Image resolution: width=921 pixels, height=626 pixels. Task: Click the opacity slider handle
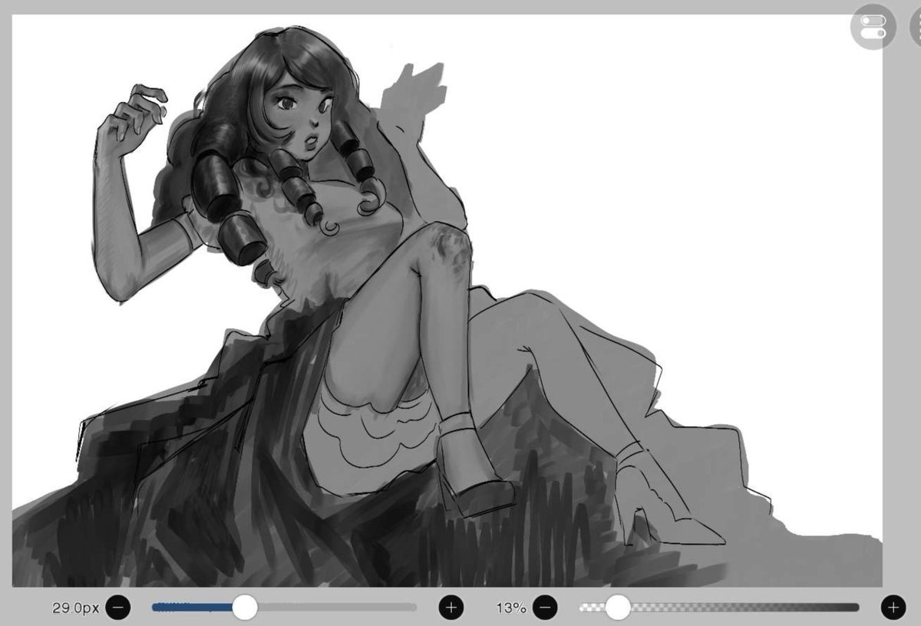pyautogui.click(x=617, y=608)
